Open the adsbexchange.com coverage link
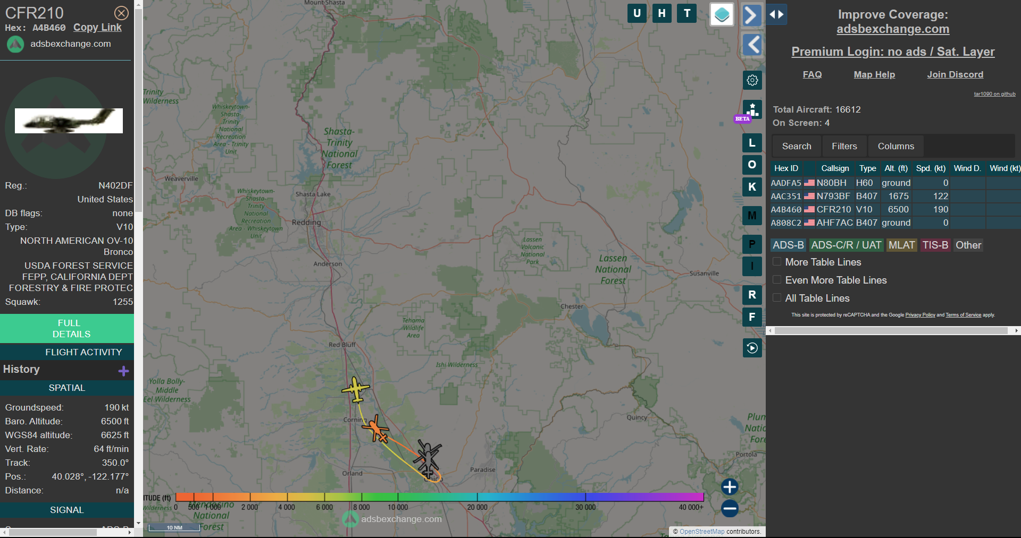This screenshot has width=1021, height=538. coord(893,29)
